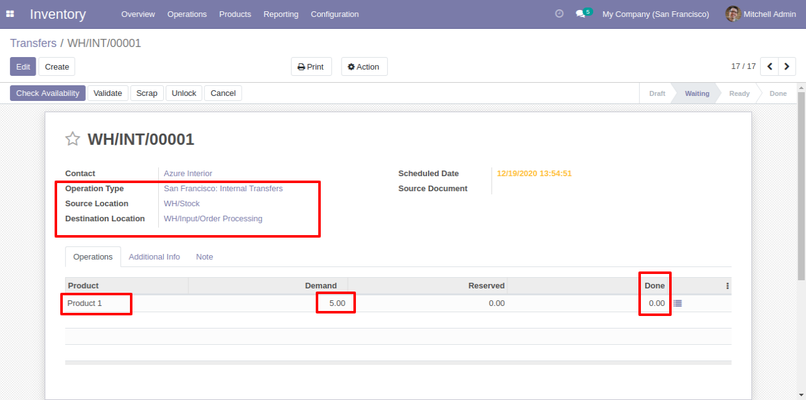The height and width of the screenshot is (400, 806).
Task: Open column options kebab in table header
Action: pyautogui.click(x=728, y=286)
